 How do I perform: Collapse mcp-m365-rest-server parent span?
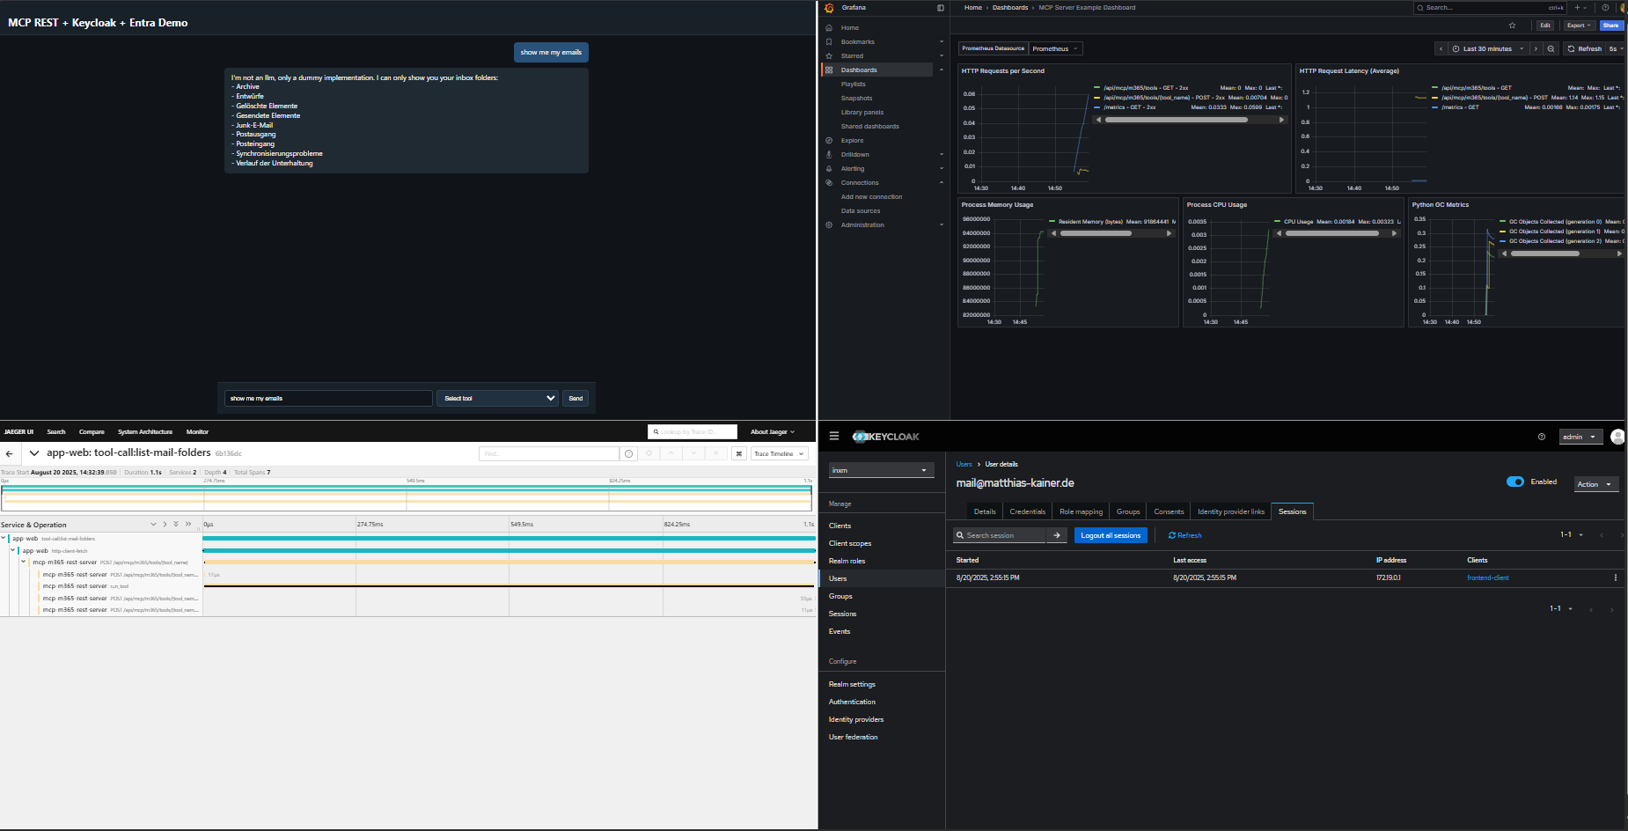(24, 562)
